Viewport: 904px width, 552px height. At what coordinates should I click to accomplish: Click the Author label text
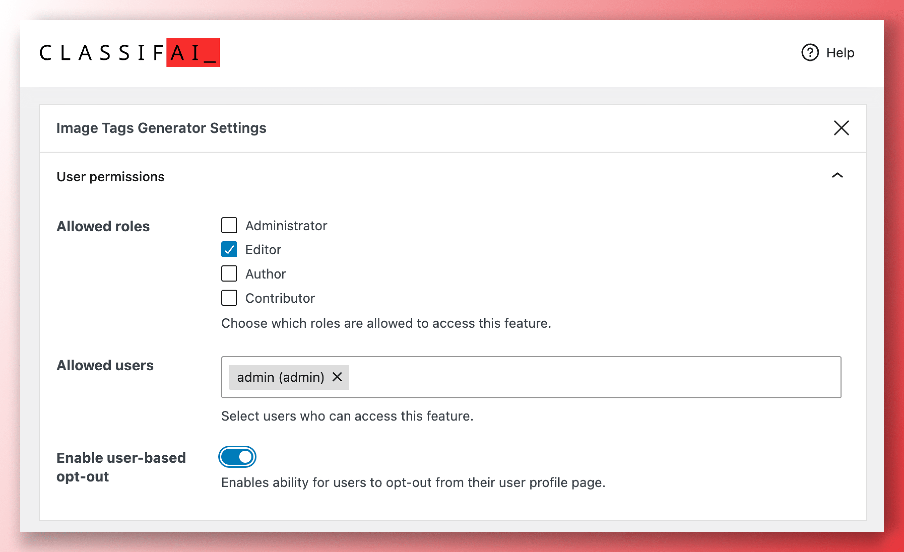(x=265, y=274)
